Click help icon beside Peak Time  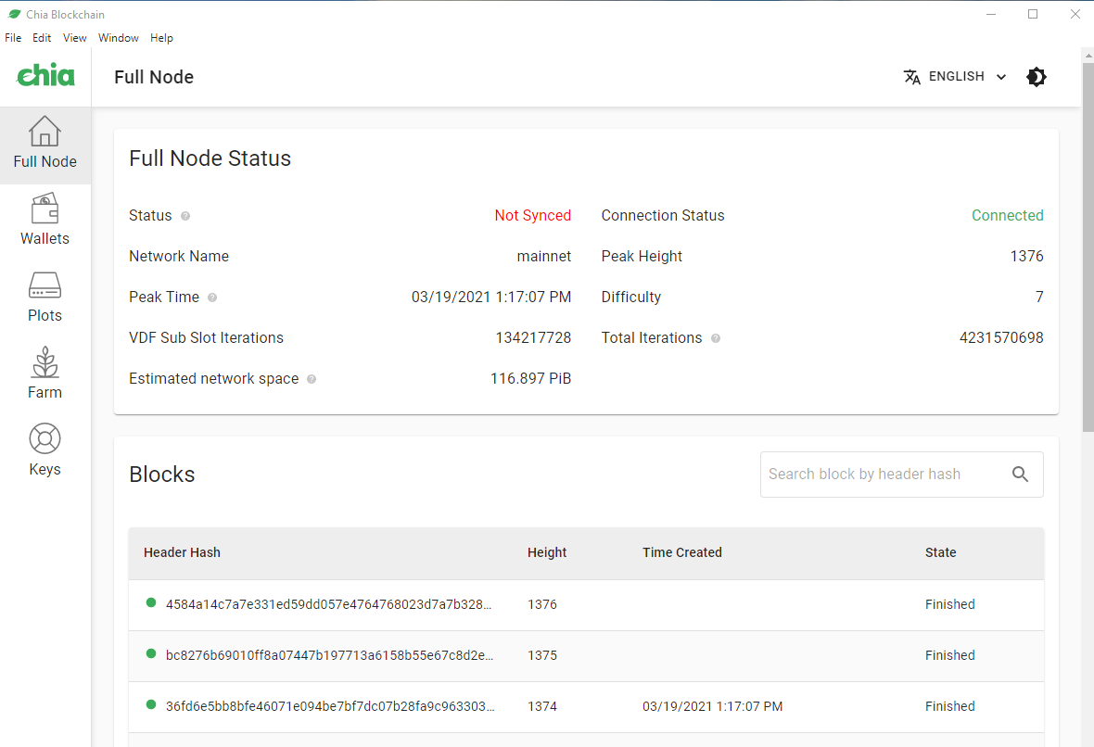click(x=212, y=298)
